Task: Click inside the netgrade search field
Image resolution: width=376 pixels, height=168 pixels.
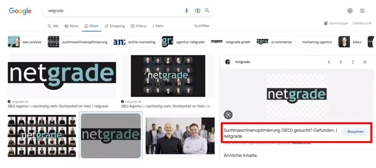Action: (x=110, y=11)
